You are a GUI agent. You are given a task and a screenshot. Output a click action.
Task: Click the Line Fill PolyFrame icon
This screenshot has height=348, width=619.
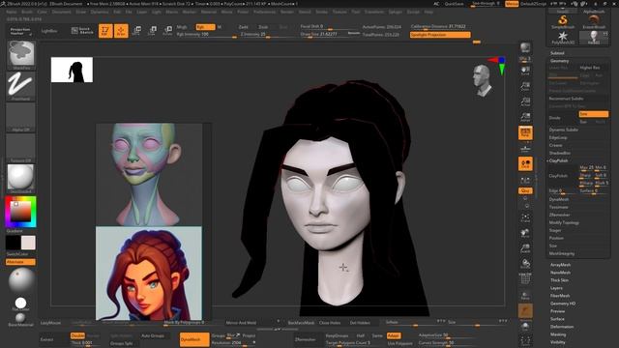tap(525, 279)
